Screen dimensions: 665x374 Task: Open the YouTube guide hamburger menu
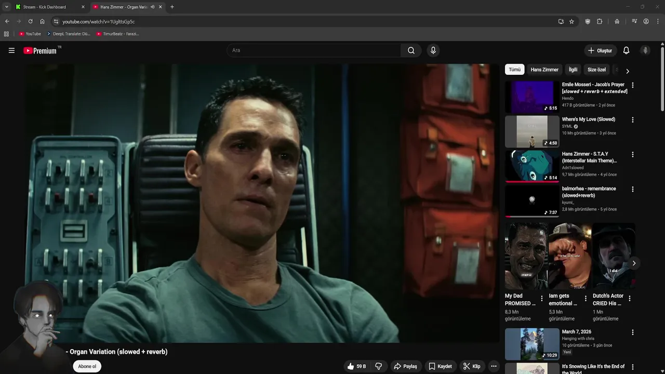click(x=11, y=50)
